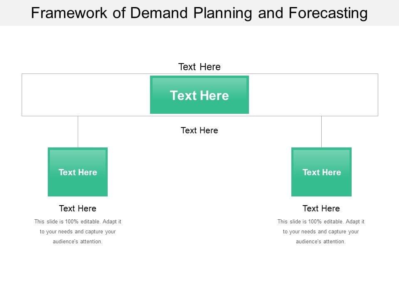The height and width of the screenshot is (299, 399).
Task: Click the left vertical connector line
Action: click(x=78, y=132)
